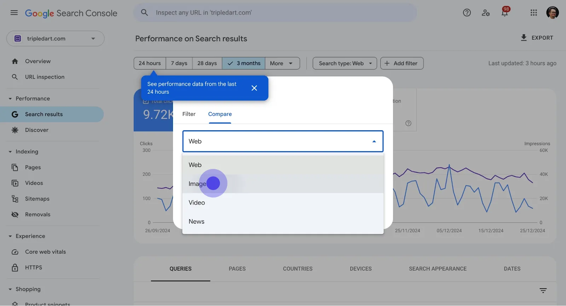Viewport: 566px width, 306px height.
Task: Open the main hamburger menu
Action: point(14,13)
